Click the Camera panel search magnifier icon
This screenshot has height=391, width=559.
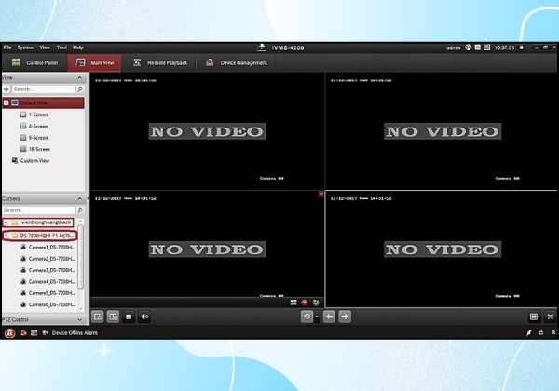[x=80, y=210]
